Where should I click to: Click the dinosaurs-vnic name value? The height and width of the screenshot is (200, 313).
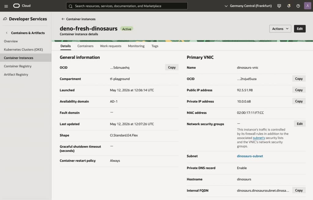[248, 68]
